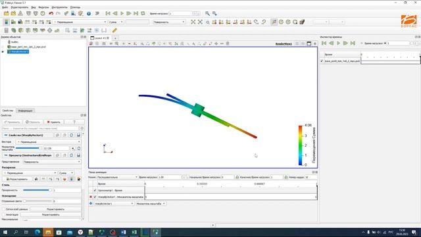
Task: Open the representation dropdown in properties panel
Action: 51,162
